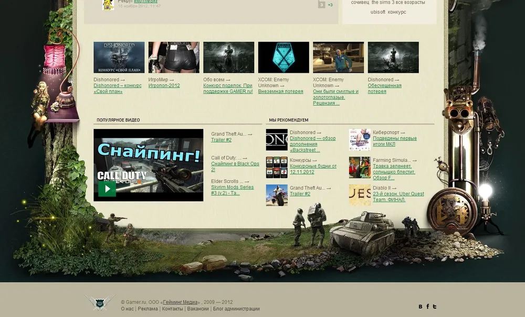This screenshot has height=317, width=525.
Task: Open the Facebook icon in footer
Action: (427, 307)
